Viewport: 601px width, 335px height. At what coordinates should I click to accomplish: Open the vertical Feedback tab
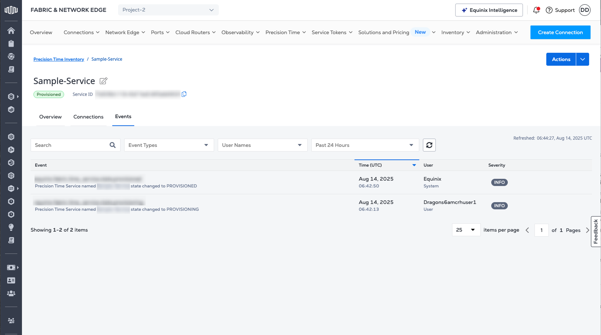point(596,232)
